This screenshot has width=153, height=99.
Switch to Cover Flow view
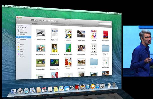point(40,21)
